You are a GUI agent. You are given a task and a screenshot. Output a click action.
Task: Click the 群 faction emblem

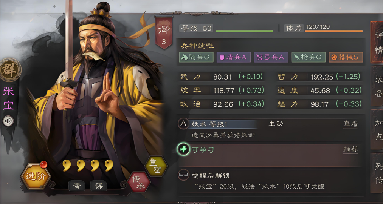click(10, 70)
